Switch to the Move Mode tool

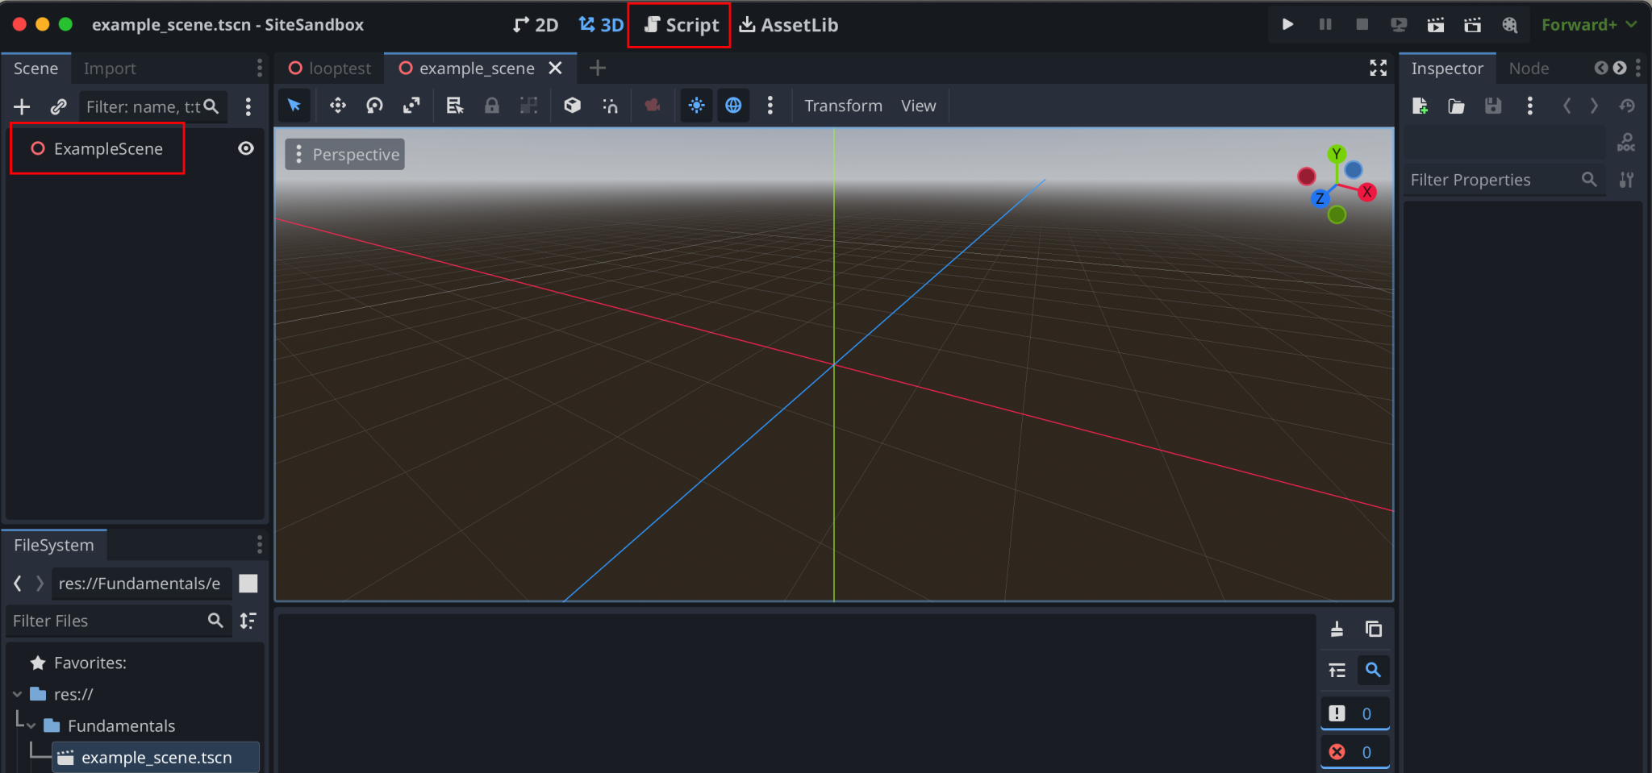point(337,106)
